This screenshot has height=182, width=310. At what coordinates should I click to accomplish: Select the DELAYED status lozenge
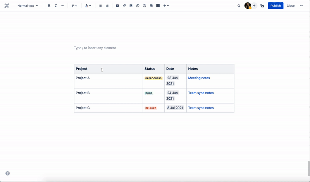[x=151, y=108]
